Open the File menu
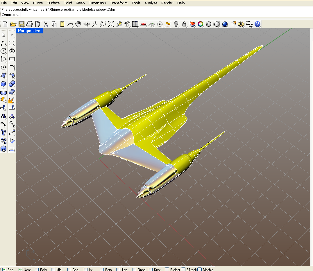 pyautogui.click(x=4, y=3)
